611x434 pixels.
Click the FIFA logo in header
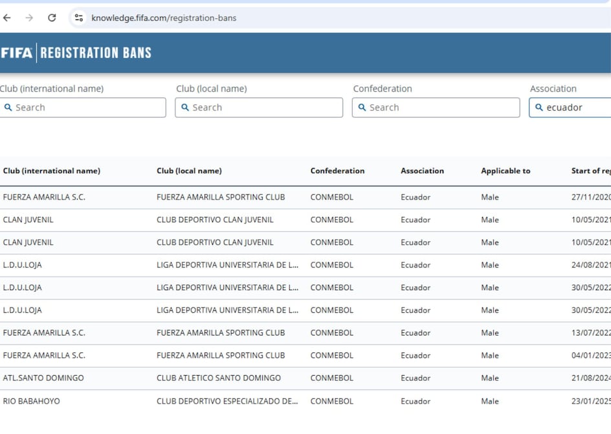pyautogui.click(x=17, y=53)
